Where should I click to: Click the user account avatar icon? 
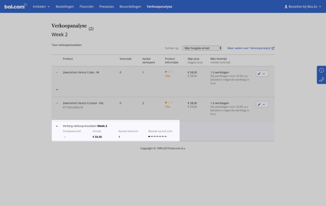pos(286,7)
